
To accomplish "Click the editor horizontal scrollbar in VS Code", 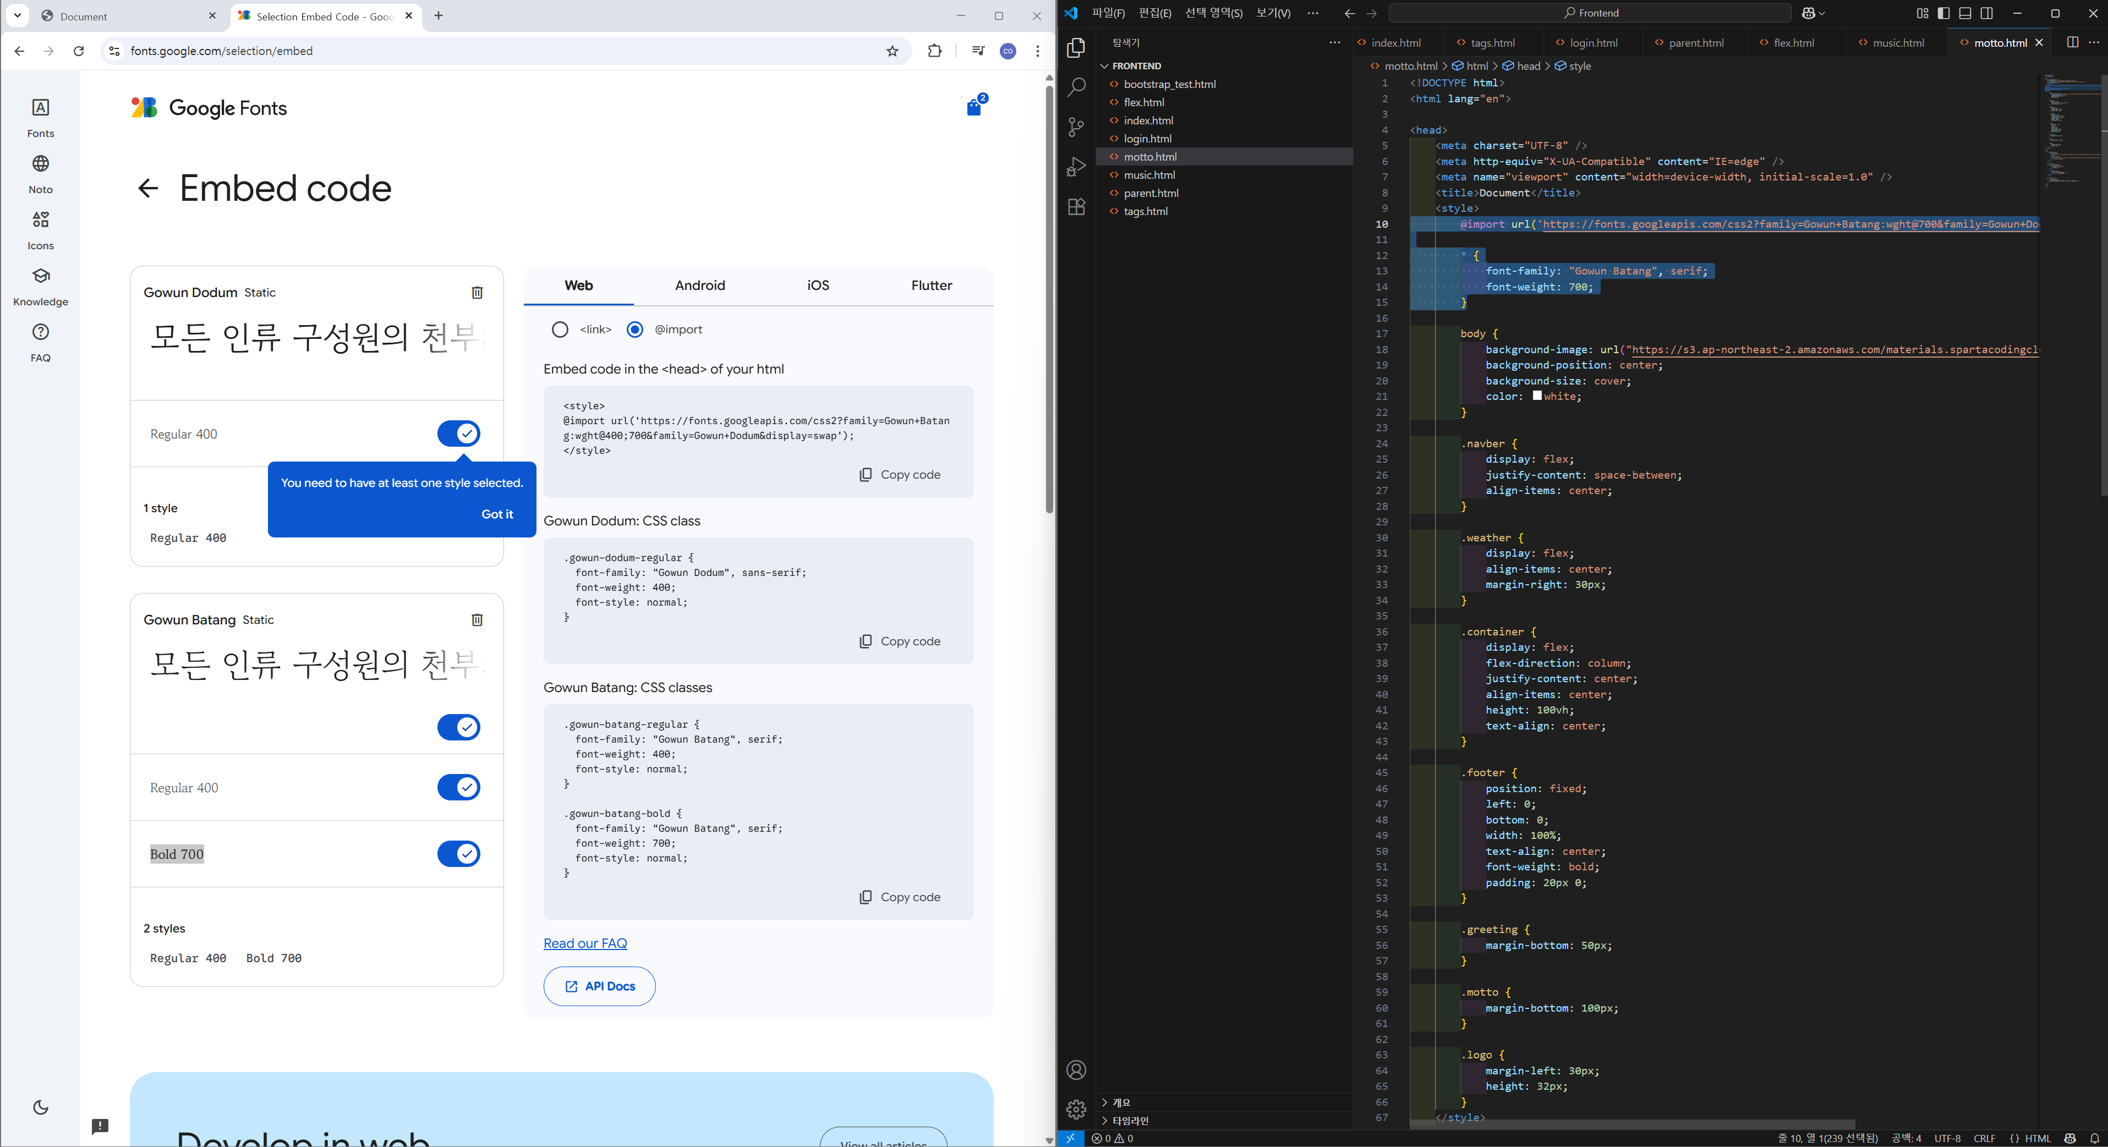I will click(1633, 1124).
